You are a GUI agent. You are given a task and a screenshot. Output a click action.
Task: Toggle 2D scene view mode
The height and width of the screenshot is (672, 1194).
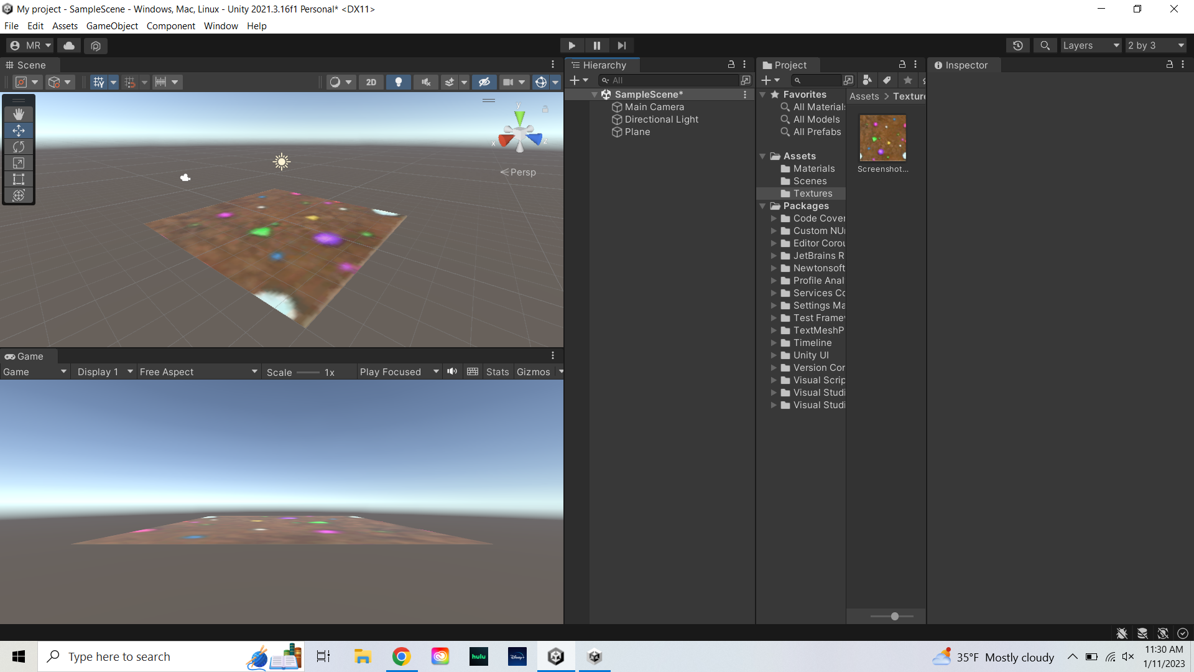pos(371,82)
